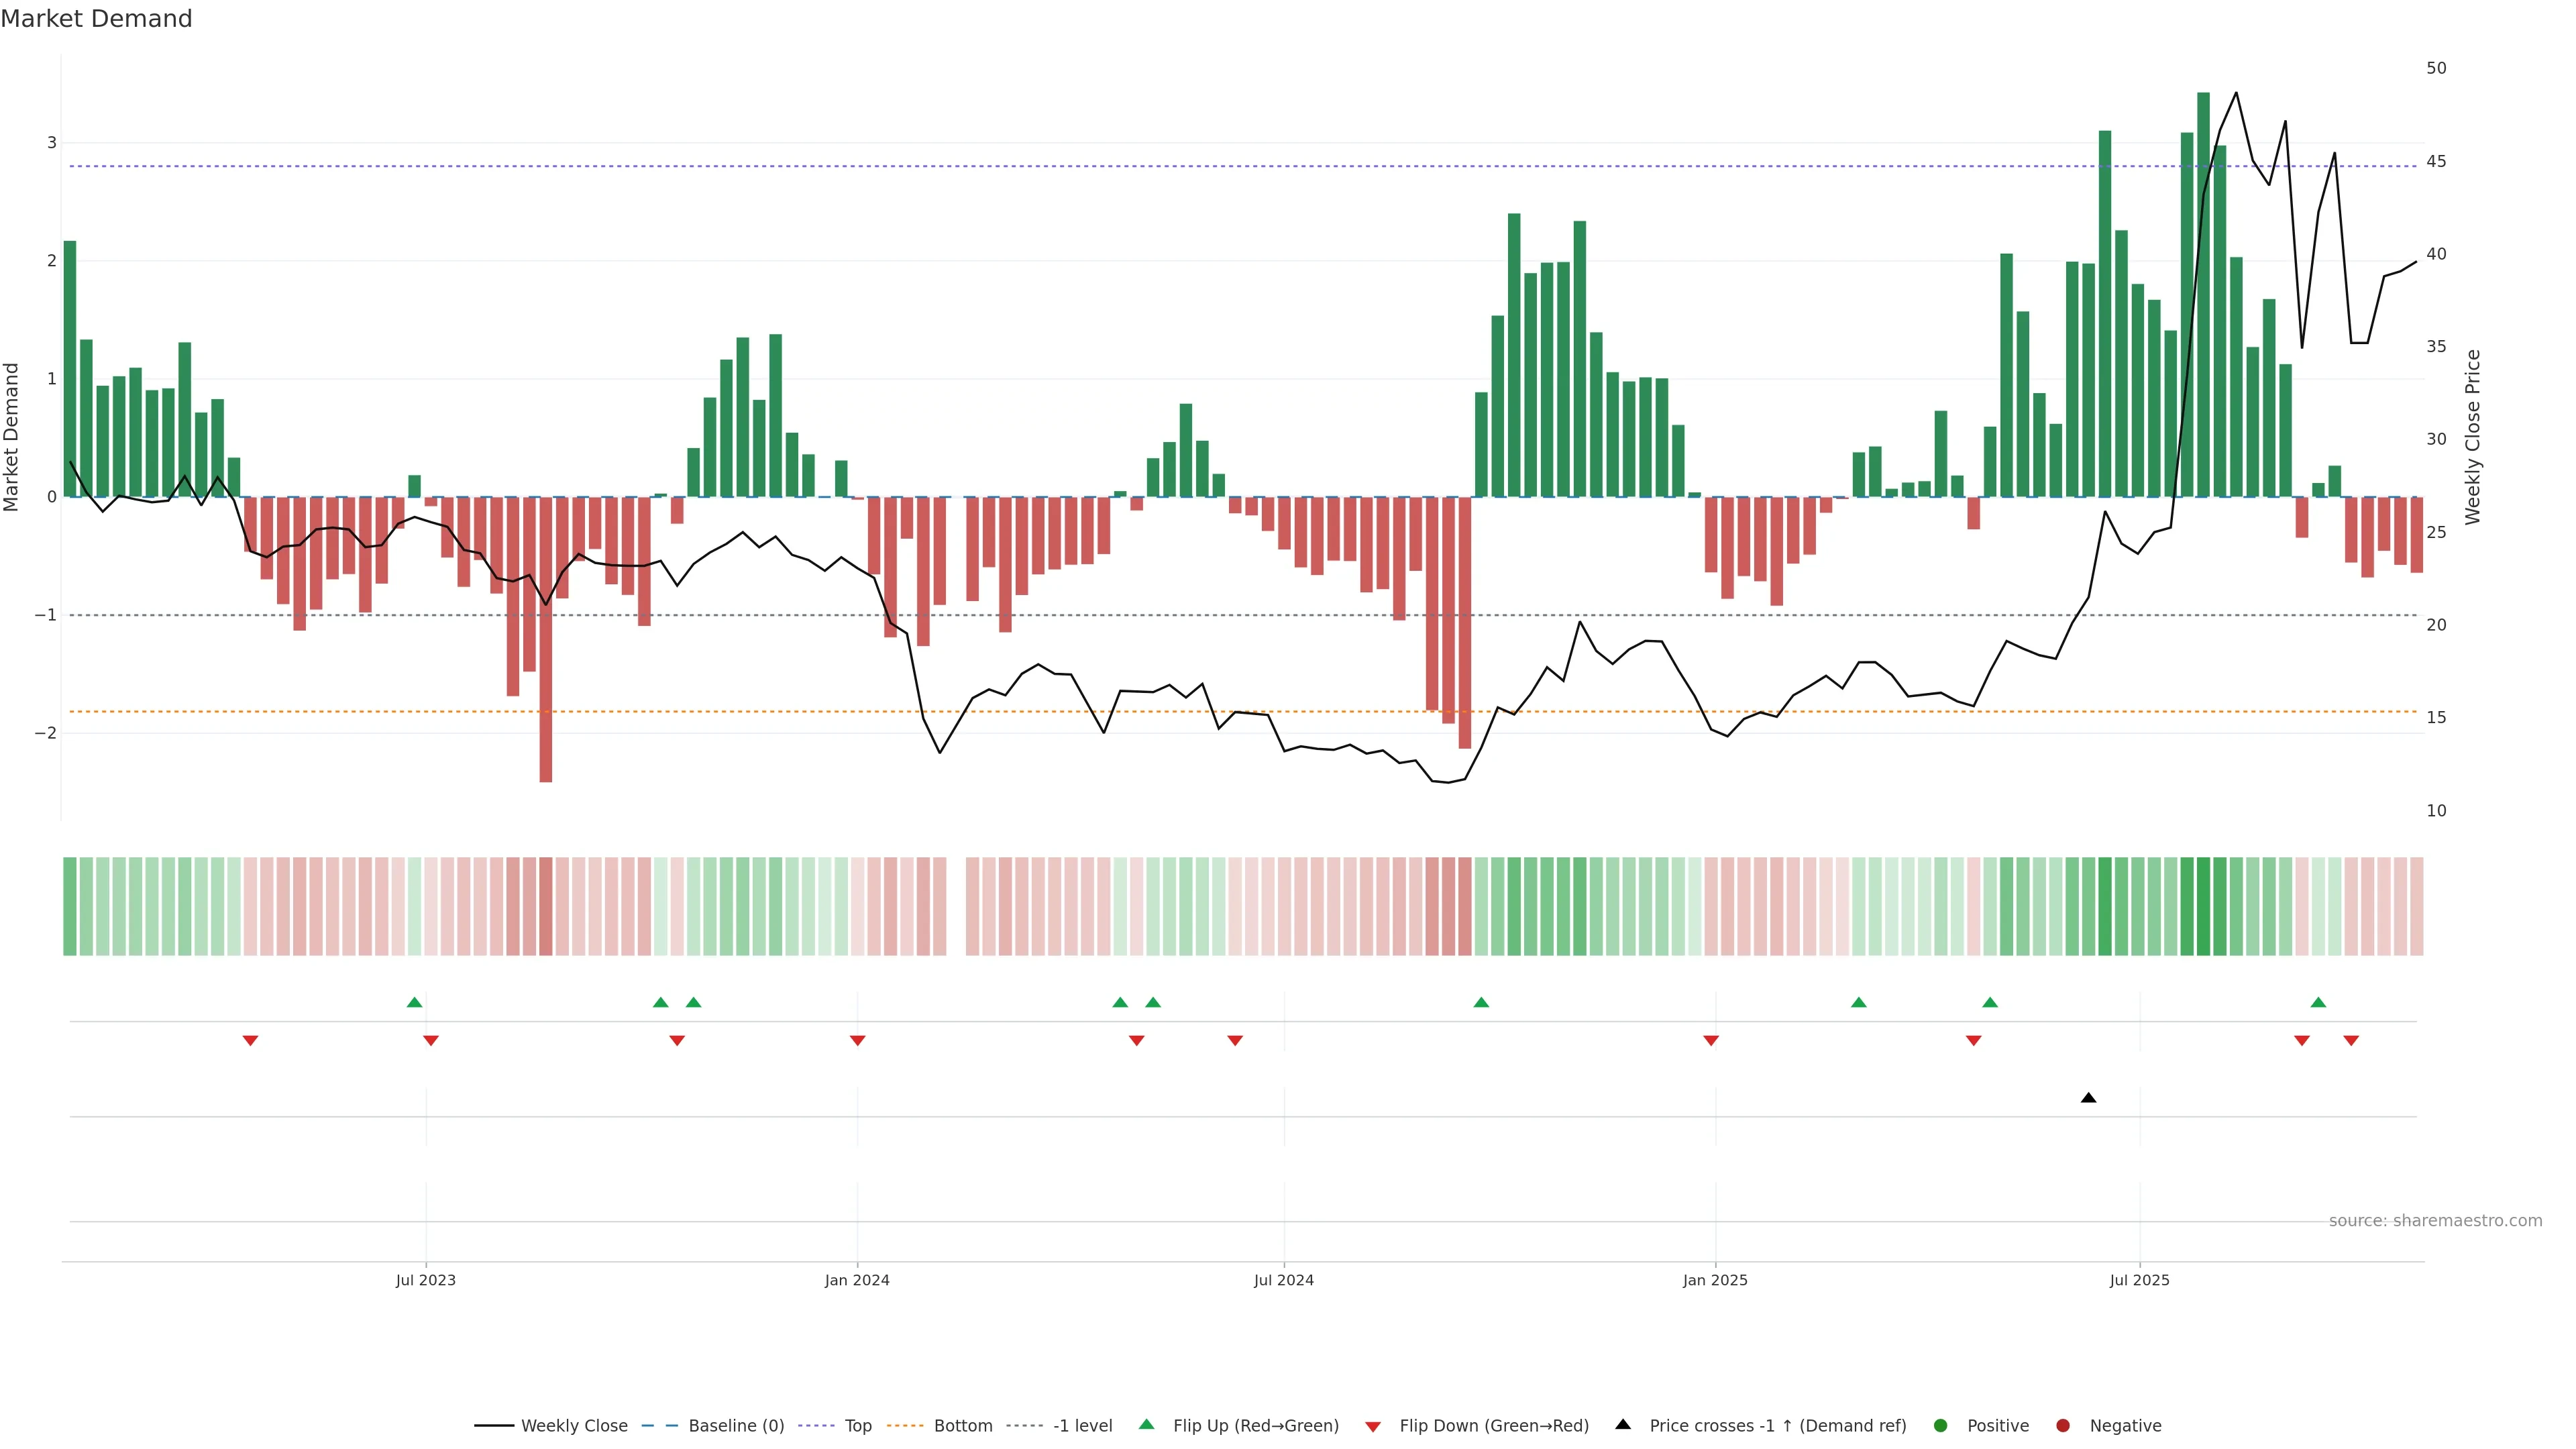Image resolution: width=2576 pixels, height=1449 pixels.
Task: Click the red flip-down marker at Jan 2024
Action: tap(857, 1041)
